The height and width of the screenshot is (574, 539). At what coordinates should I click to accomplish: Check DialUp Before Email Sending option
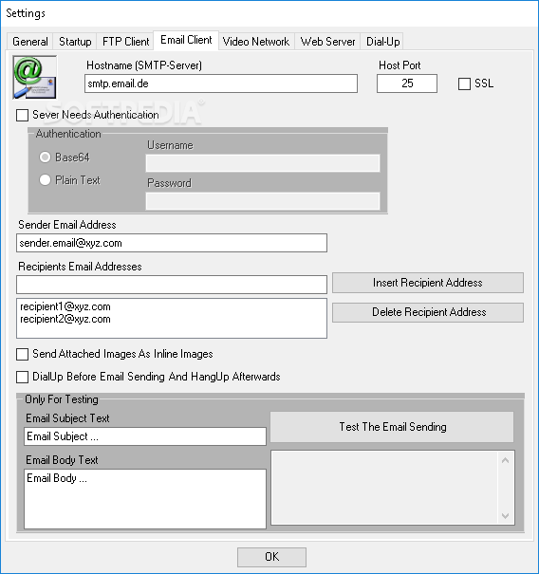pos(23,377)
